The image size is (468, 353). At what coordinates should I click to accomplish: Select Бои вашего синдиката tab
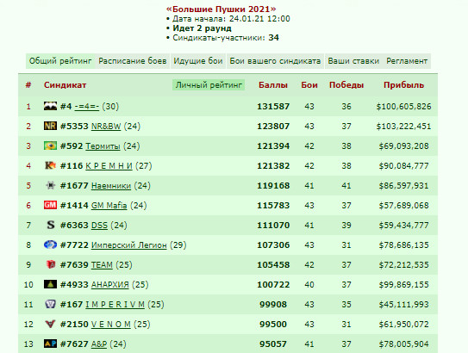(x=275, y=61)
